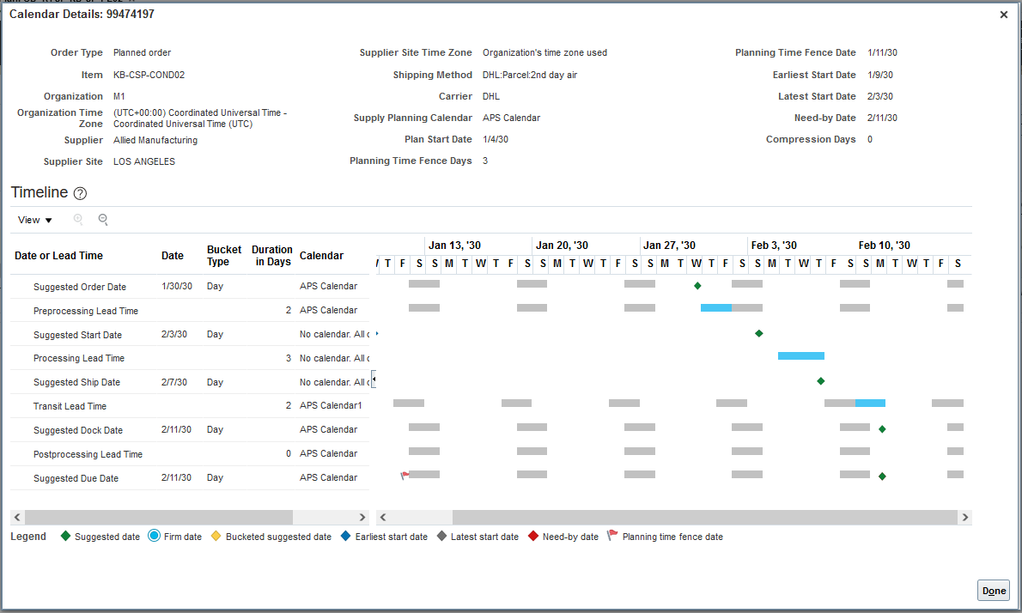Click the LOS ANGELES supplier site value

click(x=144, y=161)
